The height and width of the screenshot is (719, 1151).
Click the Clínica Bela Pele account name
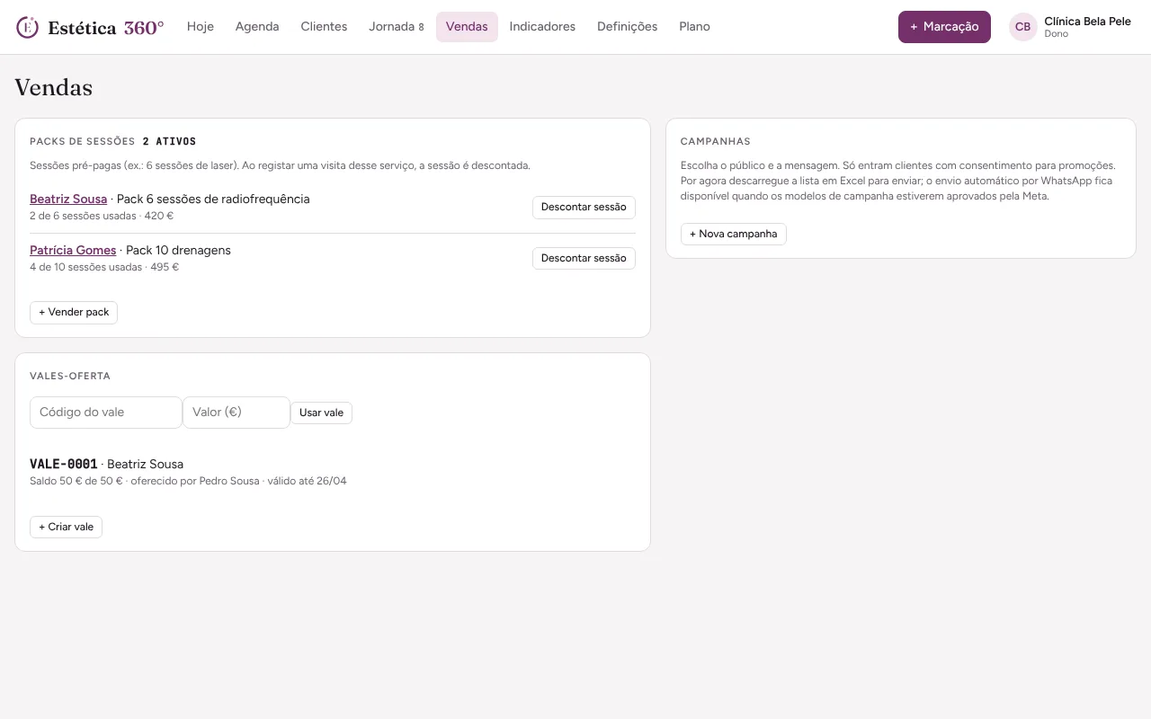click(x=1087, y=21)
